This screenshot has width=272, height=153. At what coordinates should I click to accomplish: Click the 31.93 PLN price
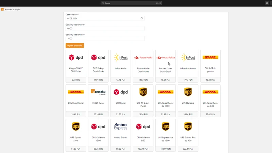tap(166, 114)
